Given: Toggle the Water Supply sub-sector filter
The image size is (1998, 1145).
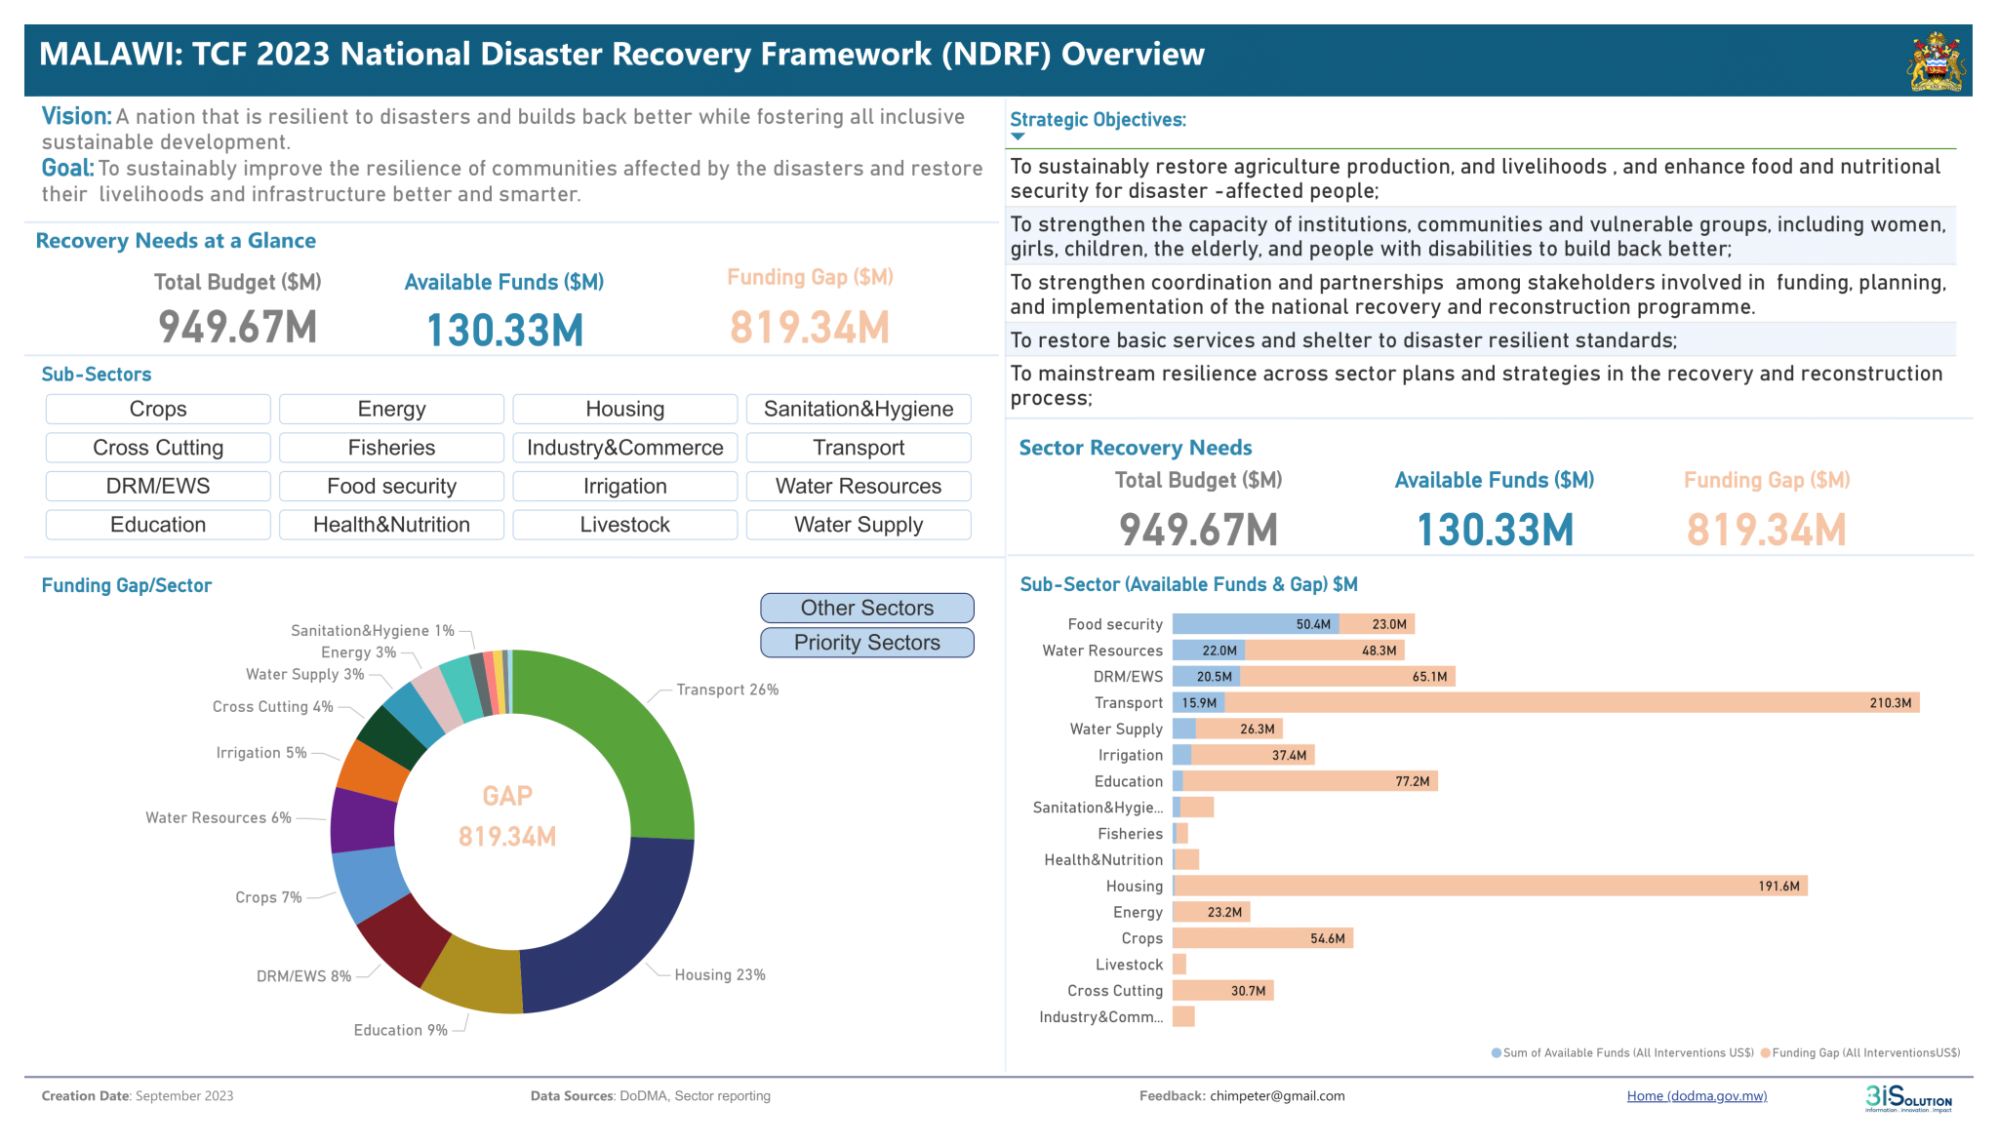Looking at the screenshot, I should pyautogui.click(x=859, y=525).
